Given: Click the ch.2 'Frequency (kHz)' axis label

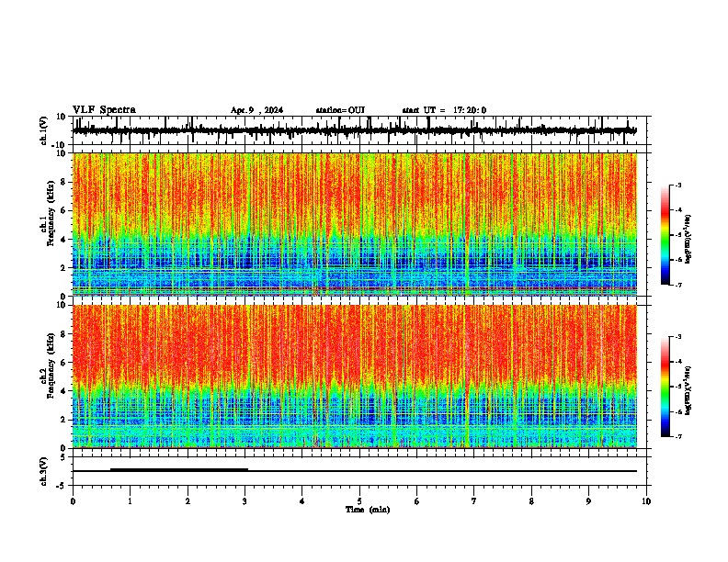Looking at the screenshot, I should pos(51,365).
